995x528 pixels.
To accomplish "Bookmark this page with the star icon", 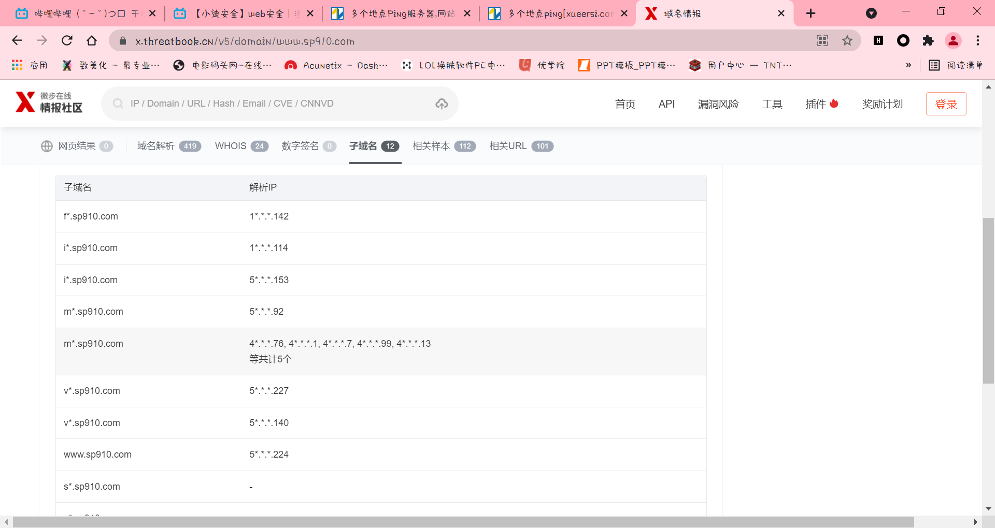I will pyautogui.click(x=847, y=41).
